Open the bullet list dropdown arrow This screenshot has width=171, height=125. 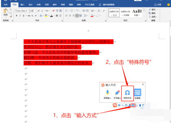(69, 11)
